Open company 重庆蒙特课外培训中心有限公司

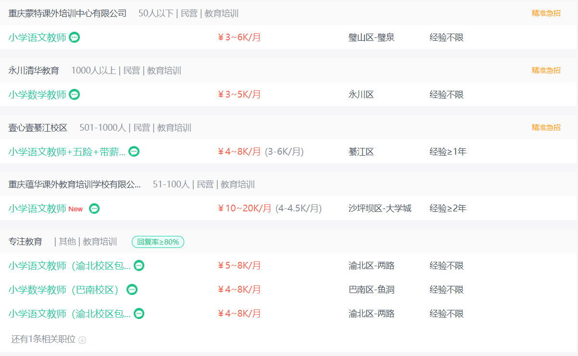(x=67, y=13)
